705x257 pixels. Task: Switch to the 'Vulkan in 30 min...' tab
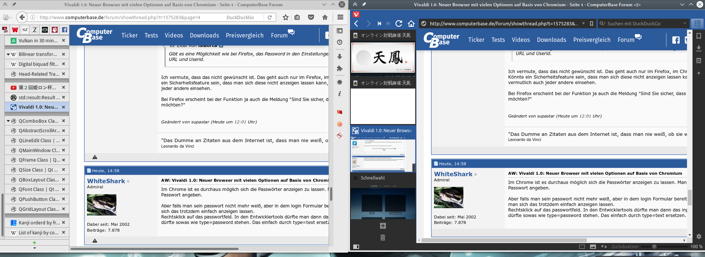pos(37,41)
